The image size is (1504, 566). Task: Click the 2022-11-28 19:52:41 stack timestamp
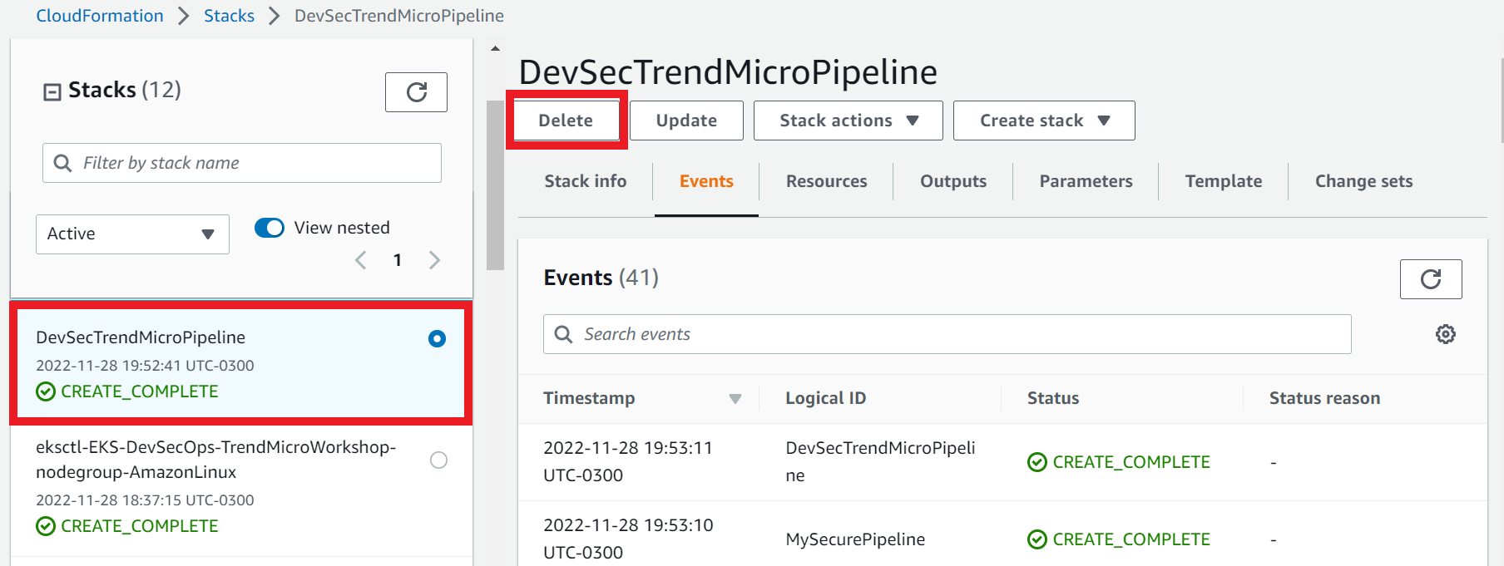pyautogui.click(x=145, y=366)
